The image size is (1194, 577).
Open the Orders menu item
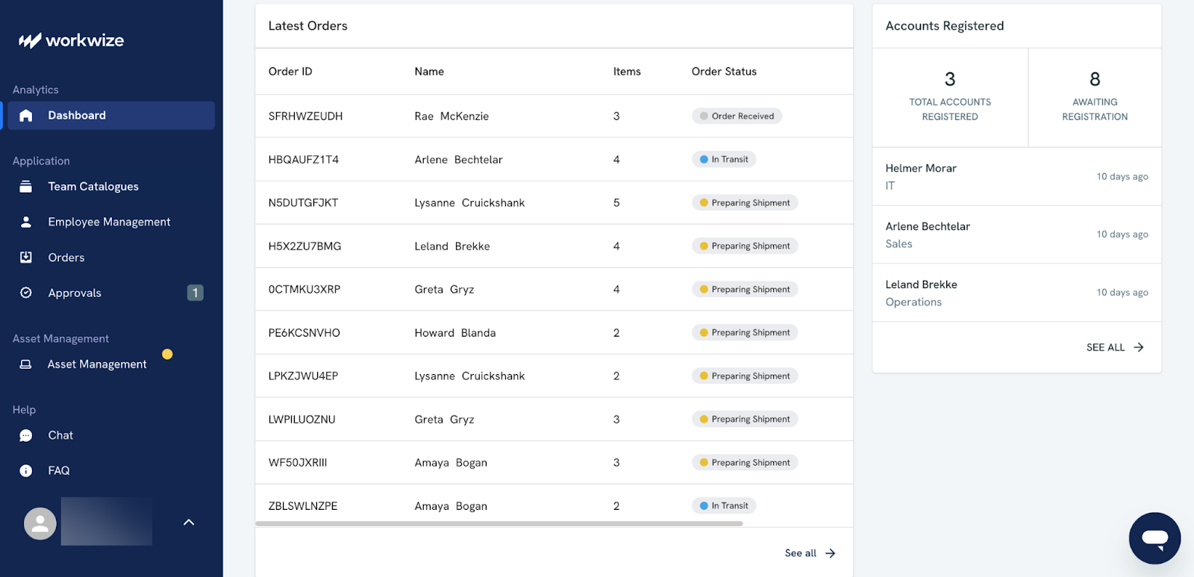click(66, 258)
